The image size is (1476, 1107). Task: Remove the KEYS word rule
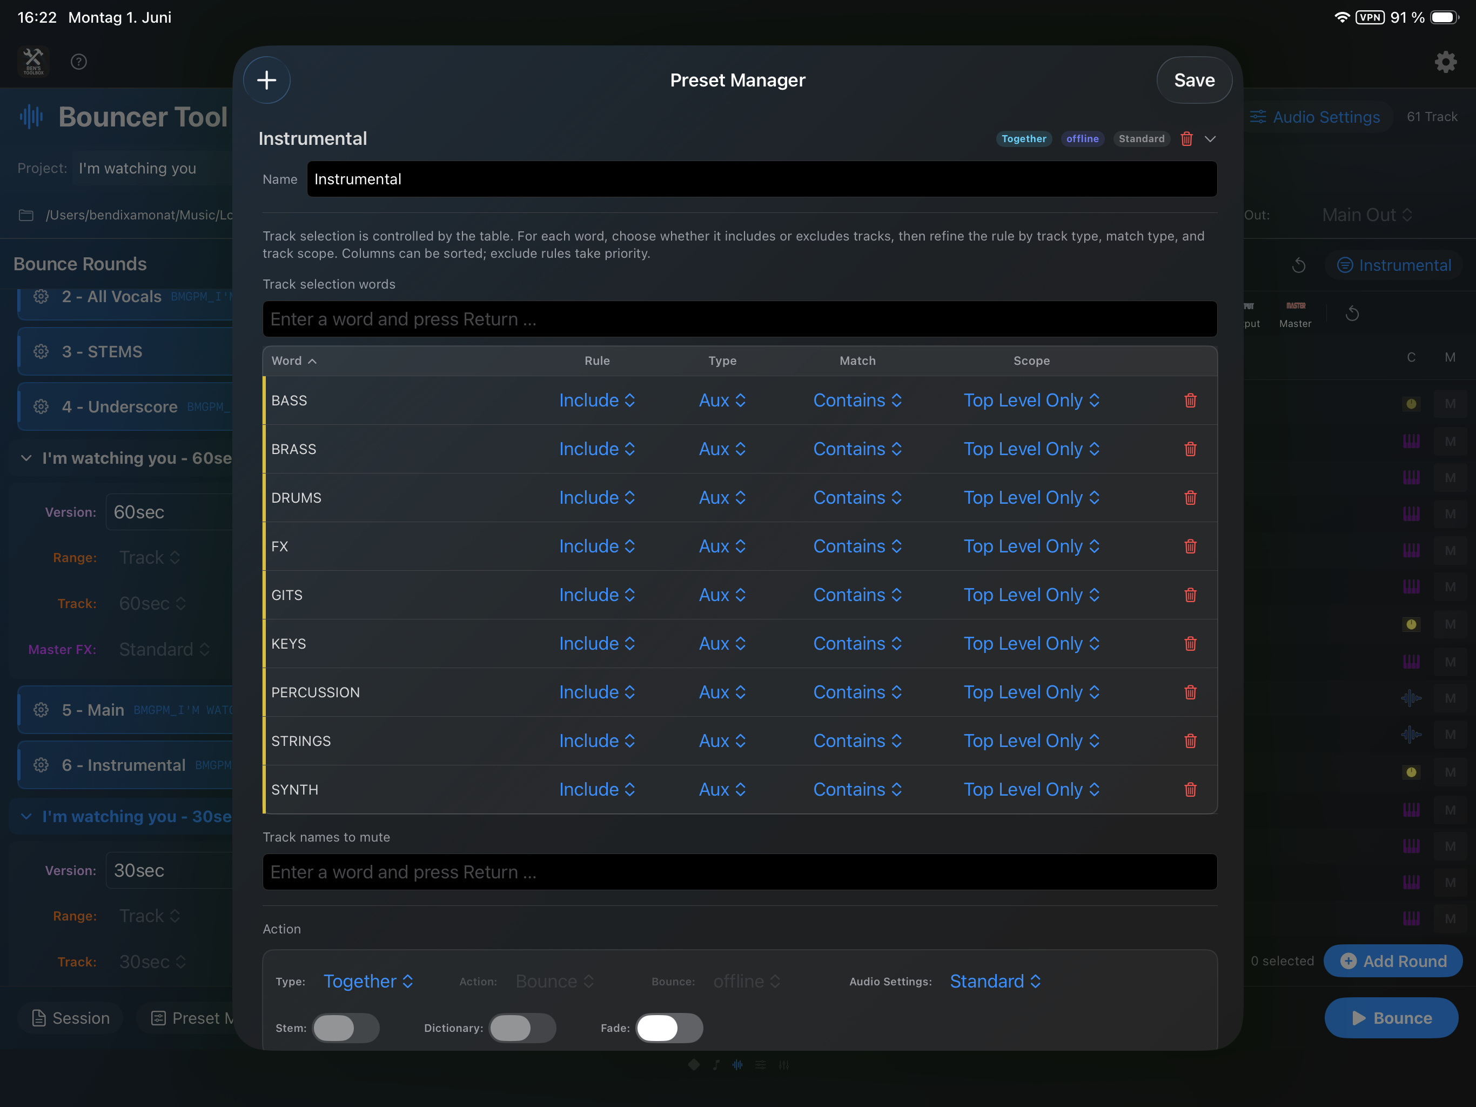1190,644
